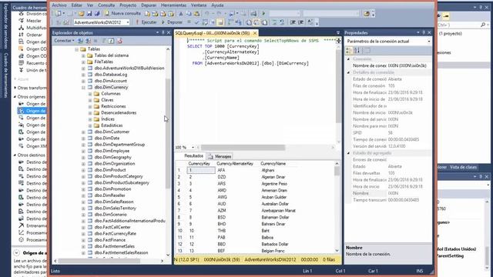This screenshot has width=493, height=277.
Task: Switch output to Results to File
Action: [x=264, y=22]
